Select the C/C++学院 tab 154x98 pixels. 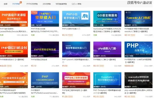coord(76,4)
